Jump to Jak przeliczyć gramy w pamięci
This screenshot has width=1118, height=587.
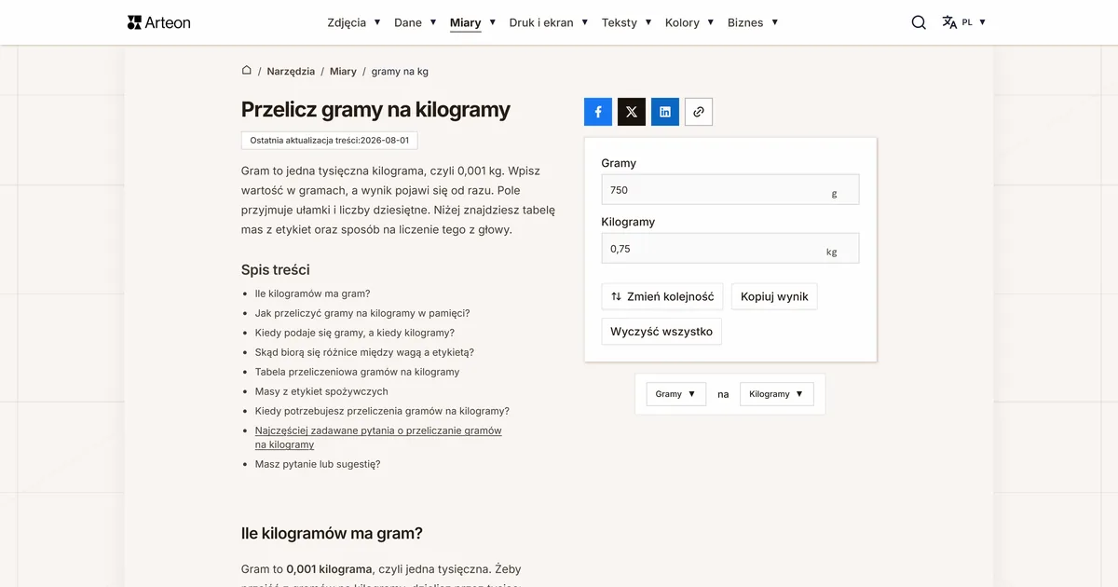(x=362, y=313)
